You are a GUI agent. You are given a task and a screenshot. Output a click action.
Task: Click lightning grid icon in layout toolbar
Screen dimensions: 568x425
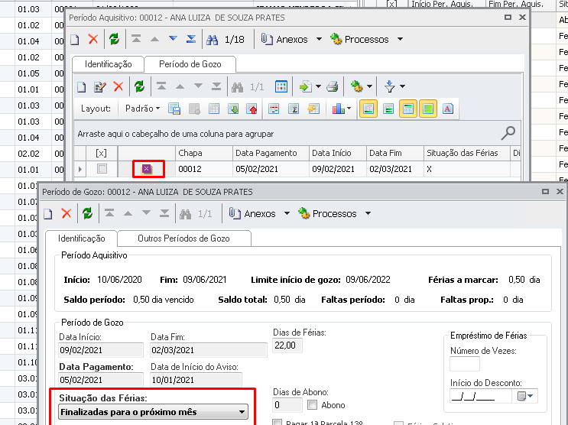(313, 109)
